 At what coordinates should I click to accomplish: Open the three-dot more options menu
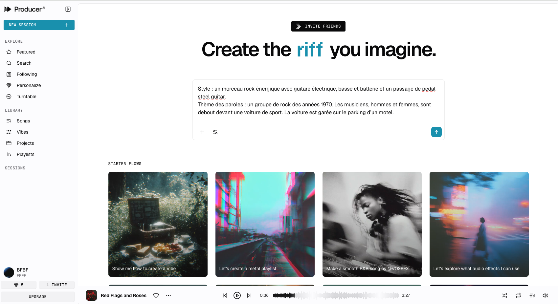point(168,295)
